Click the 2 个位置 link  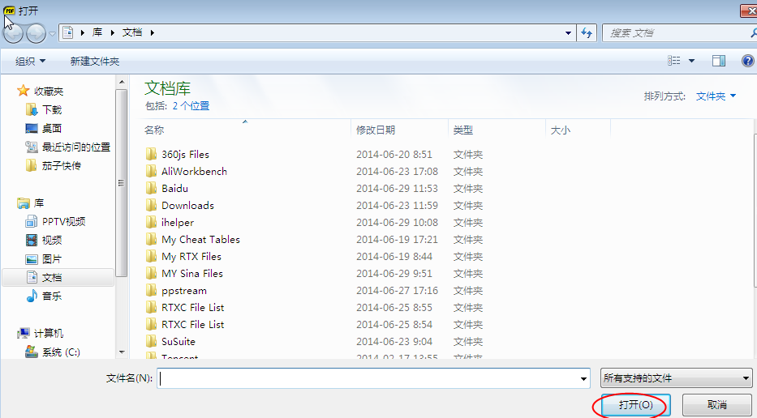tap(191, 106)
